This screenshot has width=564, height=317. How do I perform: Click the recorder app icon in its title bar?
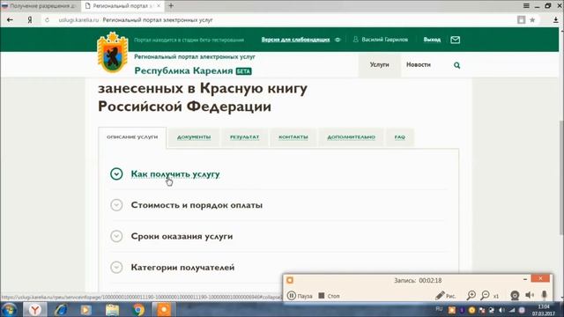tap(290, 280)
